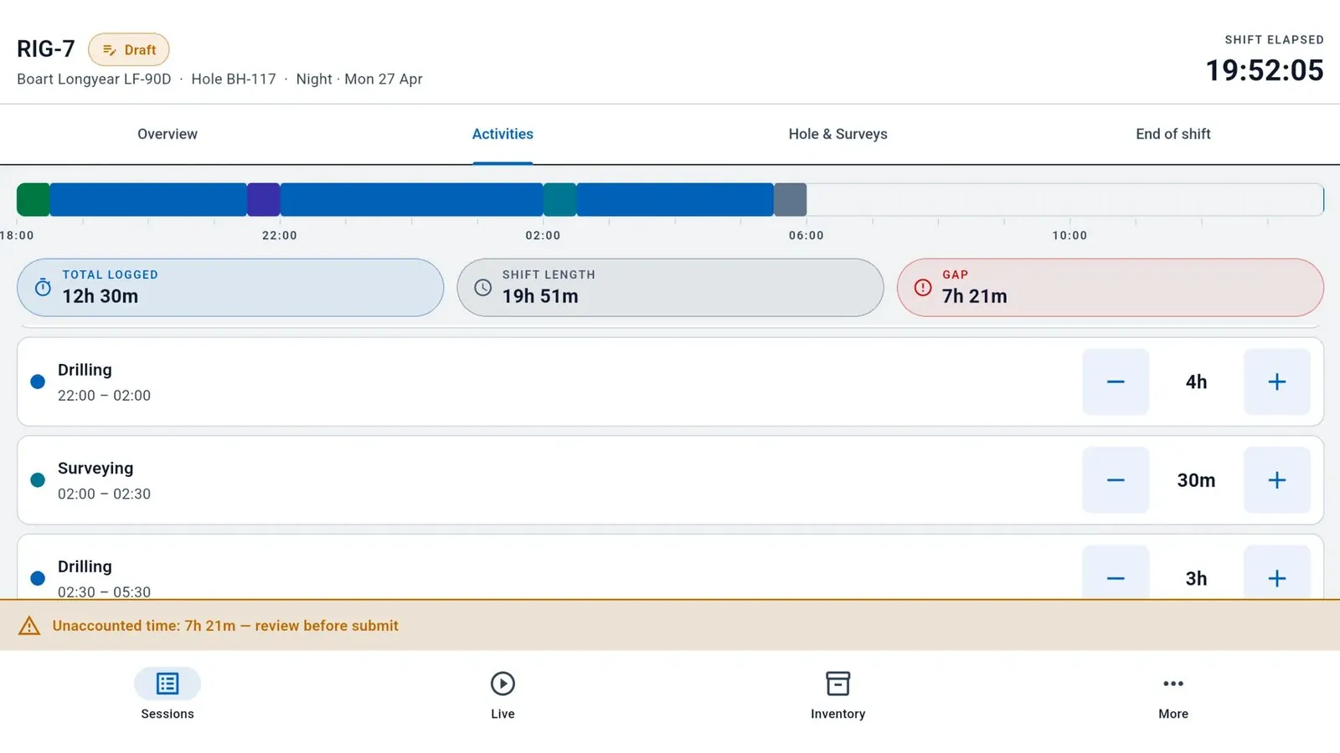Open the Drilling 22:00 – 02:00 activity
Viewport: 1340px width, 753px height.
click(x=670, y=382)
